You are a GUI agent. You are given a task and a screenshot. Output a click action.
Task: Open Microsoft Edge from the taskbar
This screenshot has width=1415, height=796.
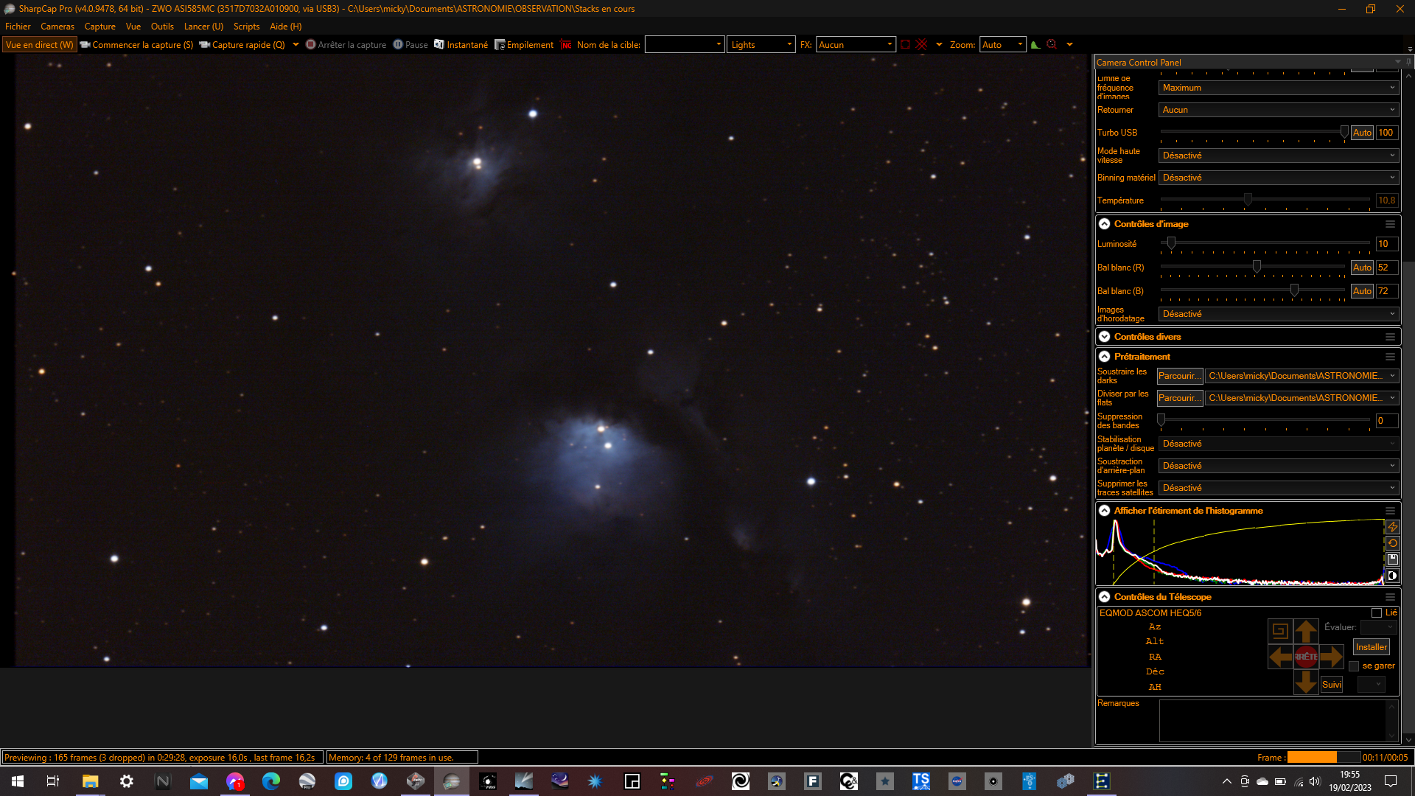(270, 781)
